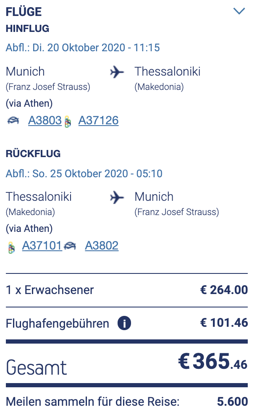Image resolution: width=257 pixels, height=415 pixels.
Task: Click the Flughafengebühren label
Action: pyautogui.click(x=58, y=323)
